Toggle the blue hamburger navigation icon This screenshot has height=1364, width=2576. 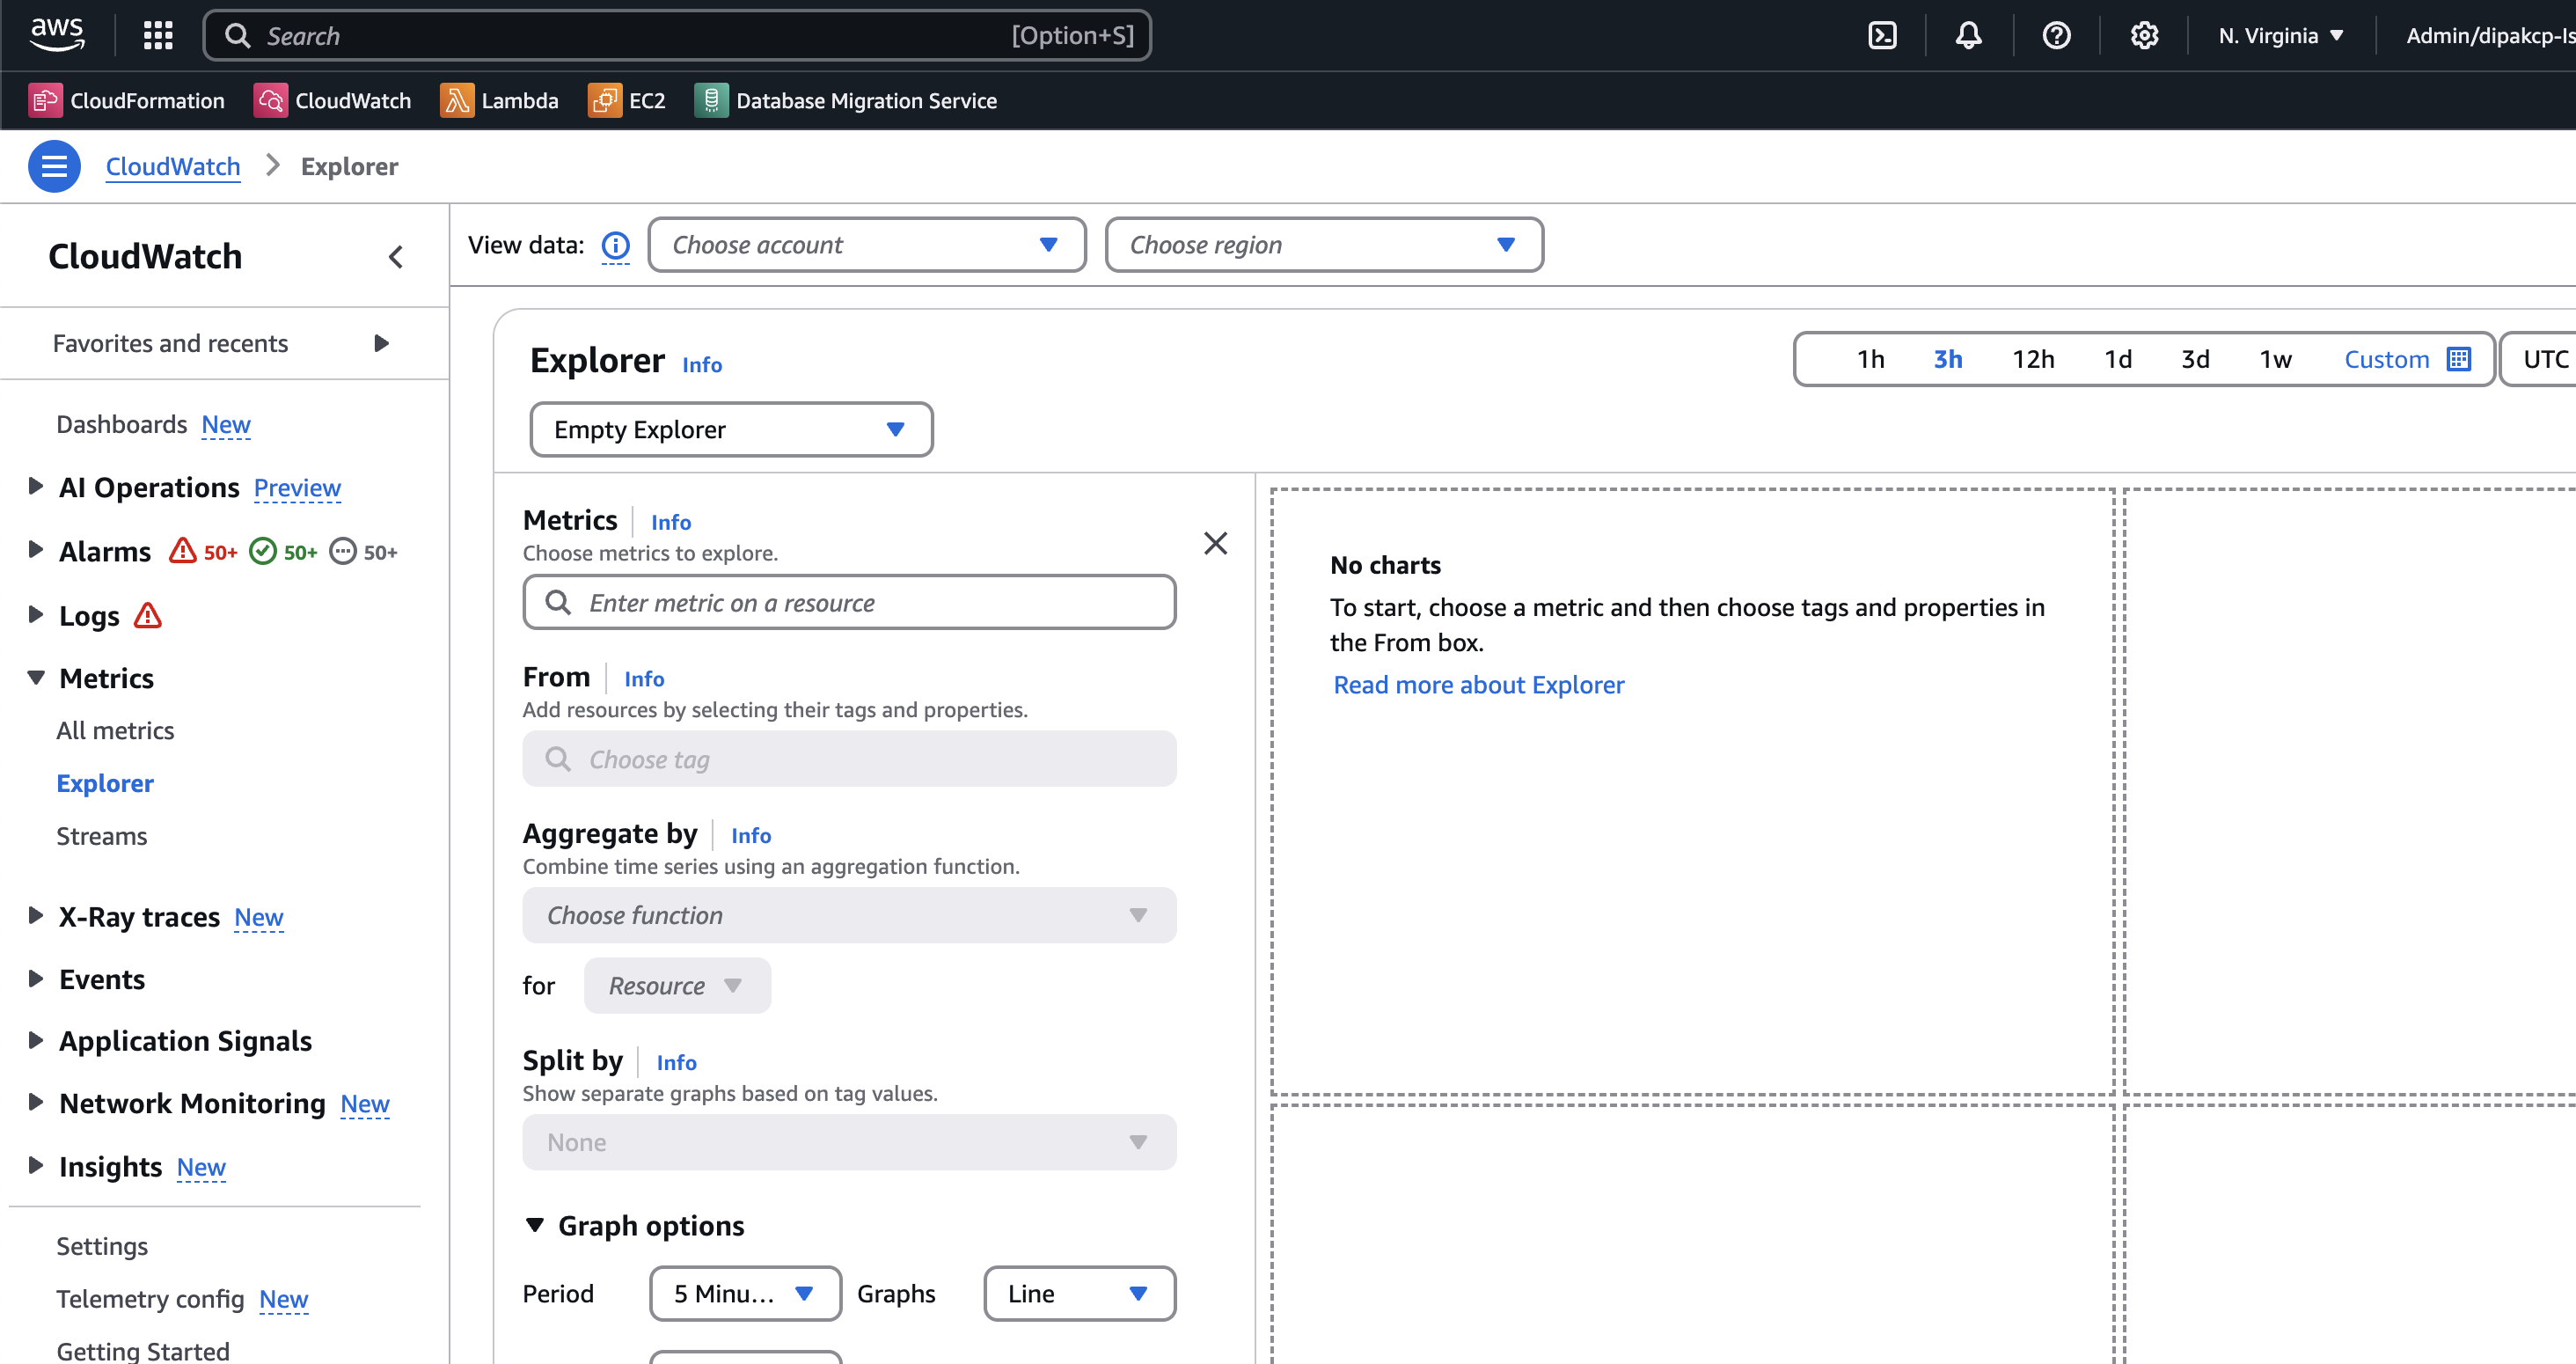point(54,166)
